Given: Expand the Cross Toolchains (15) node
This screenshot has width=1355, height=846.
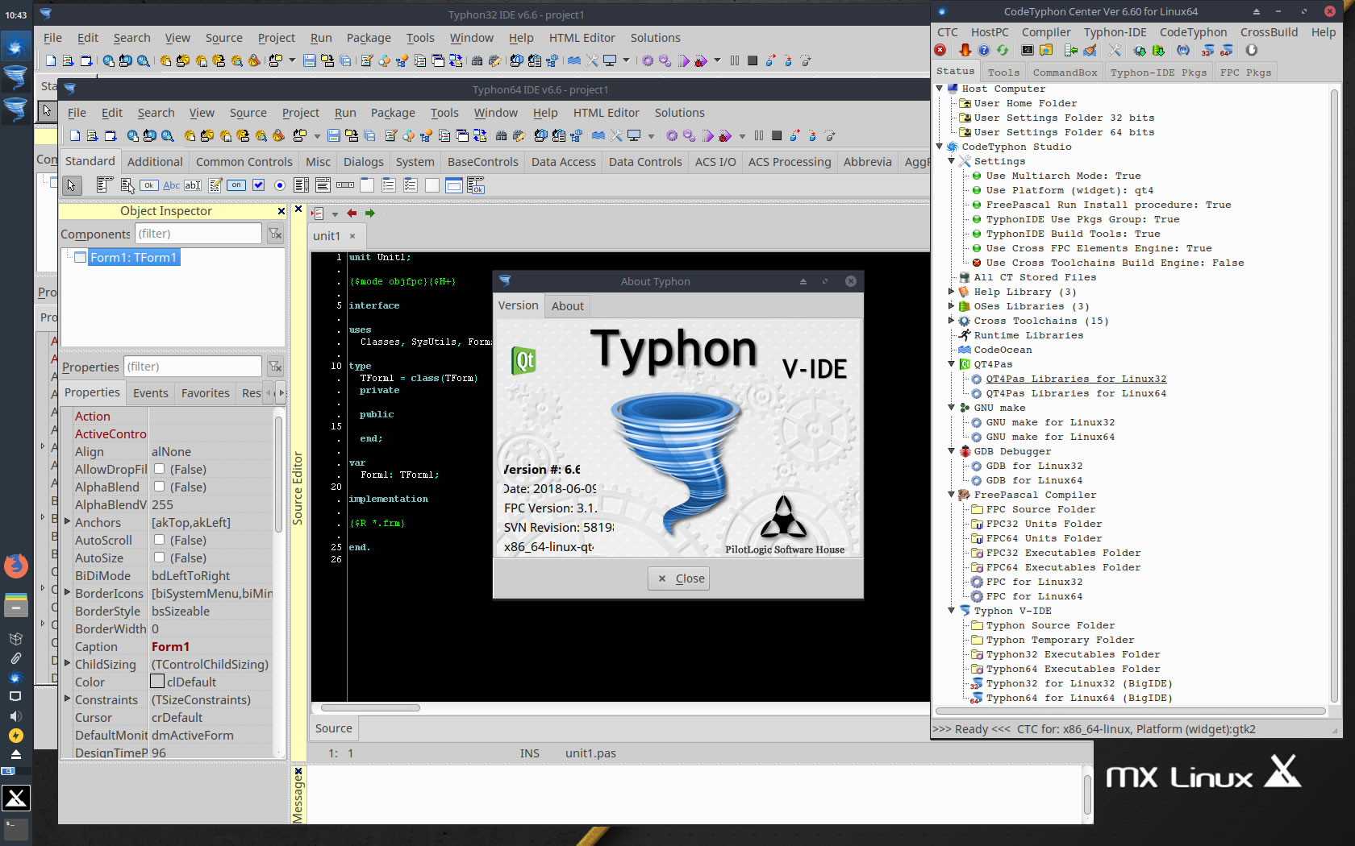Looking at the screenshot, I should (952, 321).
